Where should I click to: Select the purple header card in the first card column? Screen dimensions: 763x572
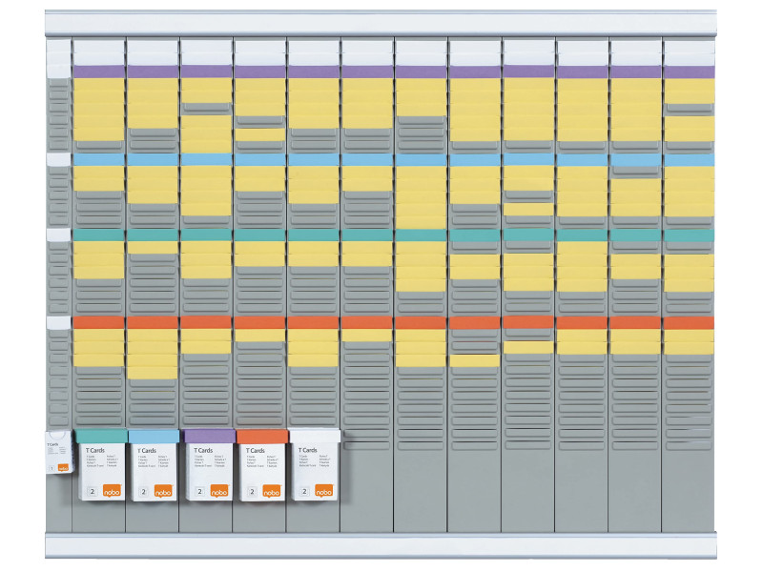[x=99, y=72]
